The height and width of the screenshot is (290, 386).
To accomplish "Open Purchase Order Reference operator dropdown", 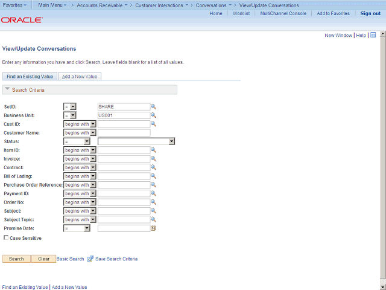I will pos(80,185).
